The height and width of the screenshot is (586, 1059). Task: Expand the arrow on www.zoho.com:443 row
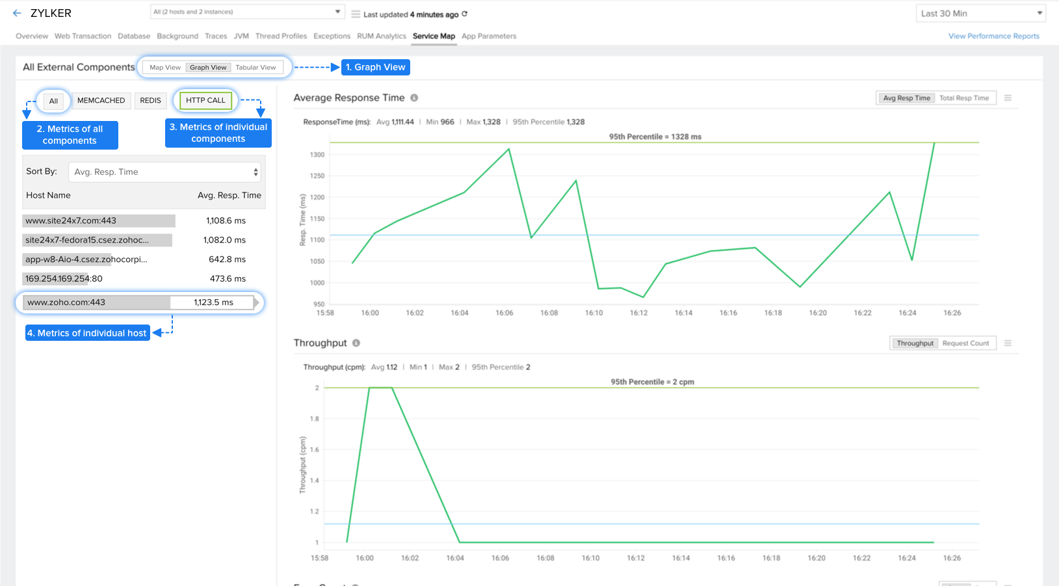pos(256,302)
